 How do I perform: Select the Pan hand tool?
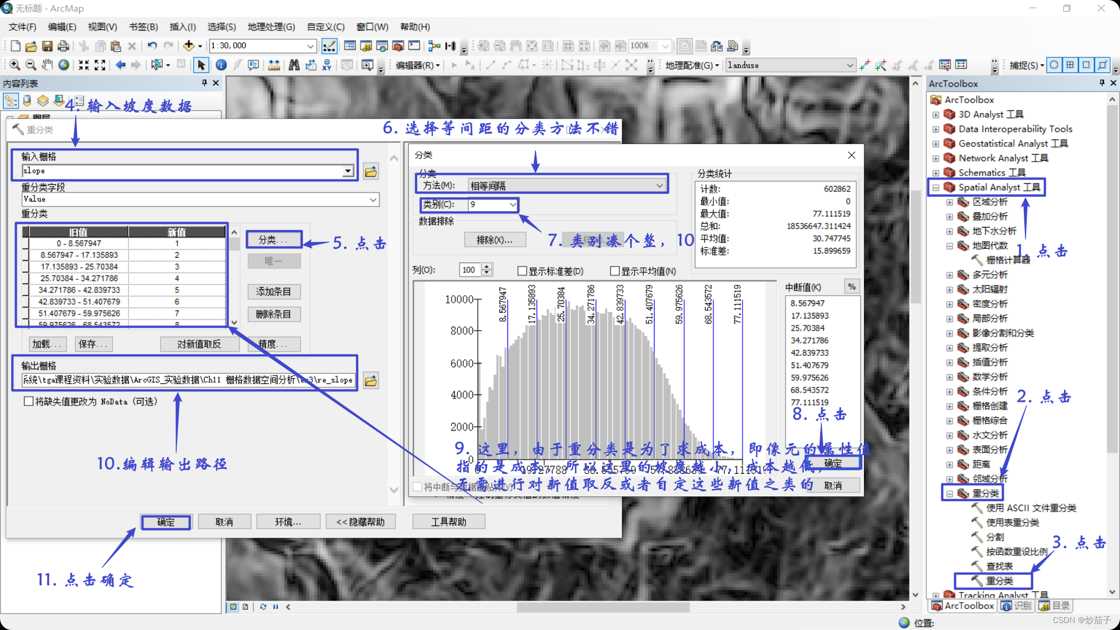coord(47,65)
